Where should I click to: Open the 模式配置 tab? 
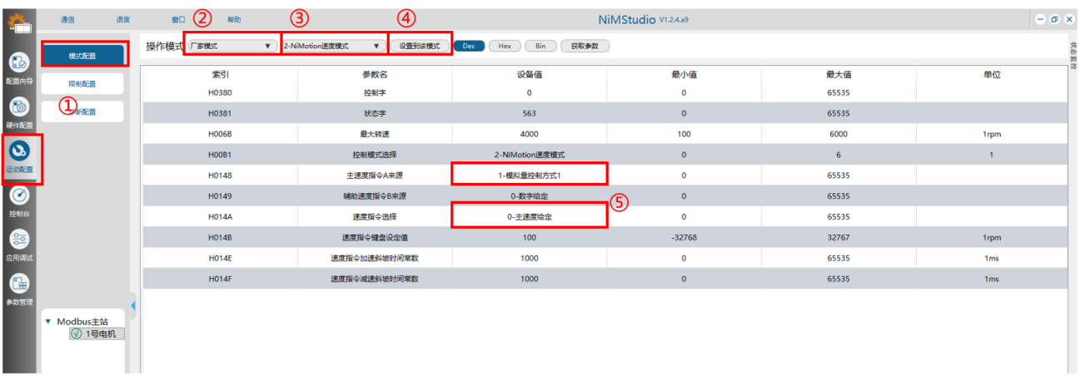coord(82,56)
